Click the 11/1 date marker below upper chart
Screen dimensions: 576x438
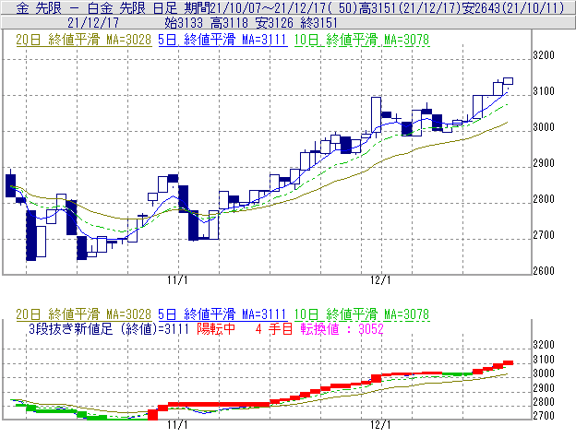point(177,280)
